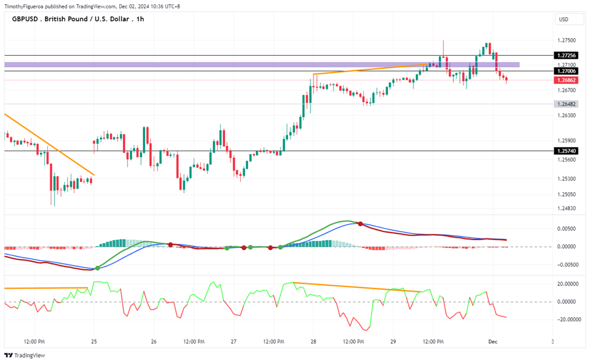Viewport: 590px width, 363px height.
Task: Select the 1.27256 price level label
Action: point(566,55)
